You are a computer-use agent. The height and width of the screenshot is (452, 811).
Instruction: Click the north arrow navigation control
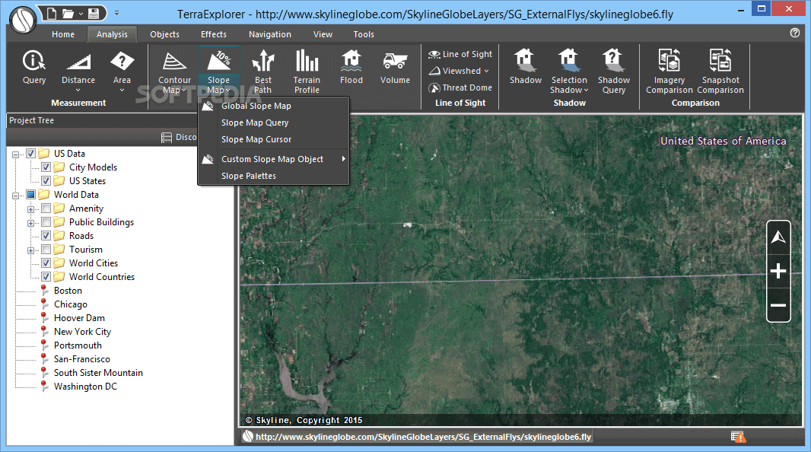pos(778,237)
